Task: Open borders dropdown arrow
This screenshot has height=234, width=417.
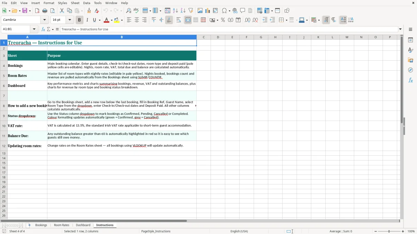Action: 286,20
